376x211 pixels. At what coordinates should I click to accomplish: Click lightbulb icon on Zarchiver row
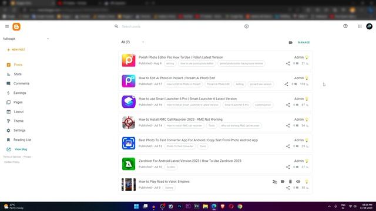point(307,161)
